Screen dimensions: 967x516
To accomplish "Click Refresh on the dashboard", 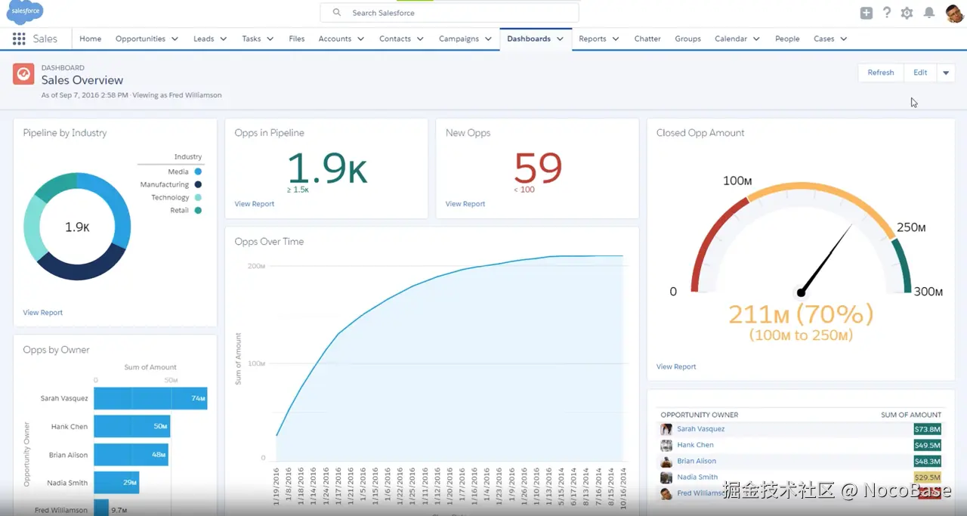I will coord(880,73).
